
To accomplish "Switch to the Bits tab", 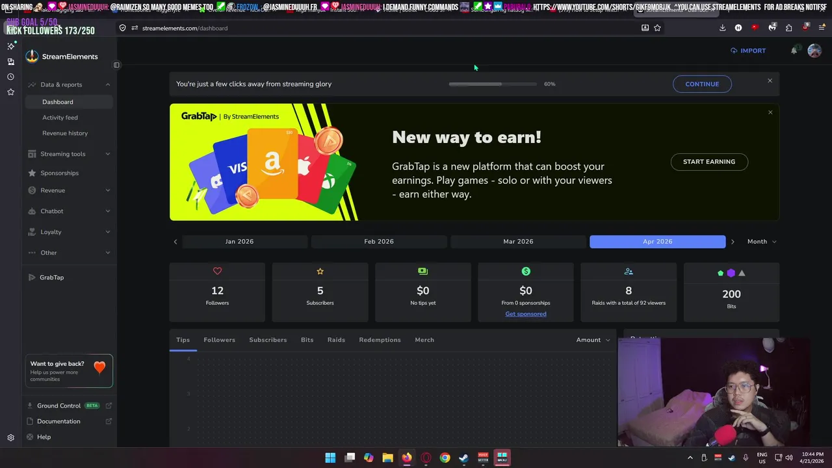I will (x=307, y=340).
